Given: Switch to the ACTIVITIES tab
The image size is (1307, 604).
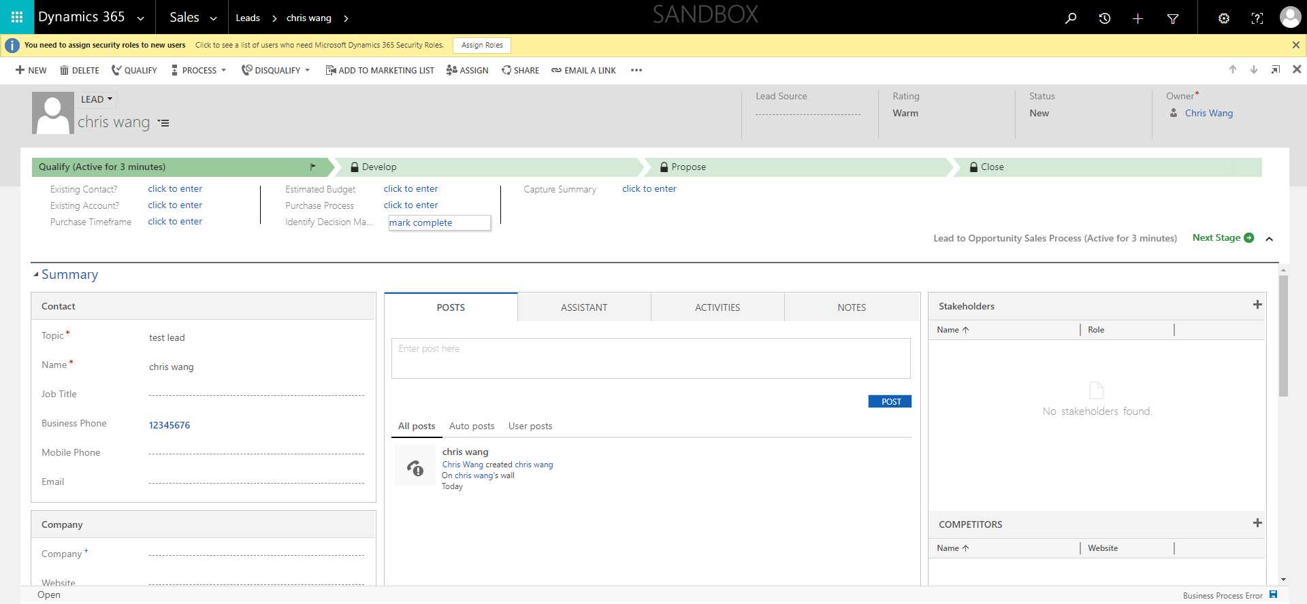Looking at the screenshot, I should click(717, 307).
